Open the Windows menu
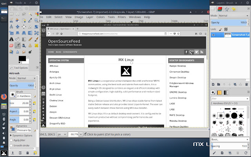The height and width of the screenshot is (157, 251). coord(135,17)
